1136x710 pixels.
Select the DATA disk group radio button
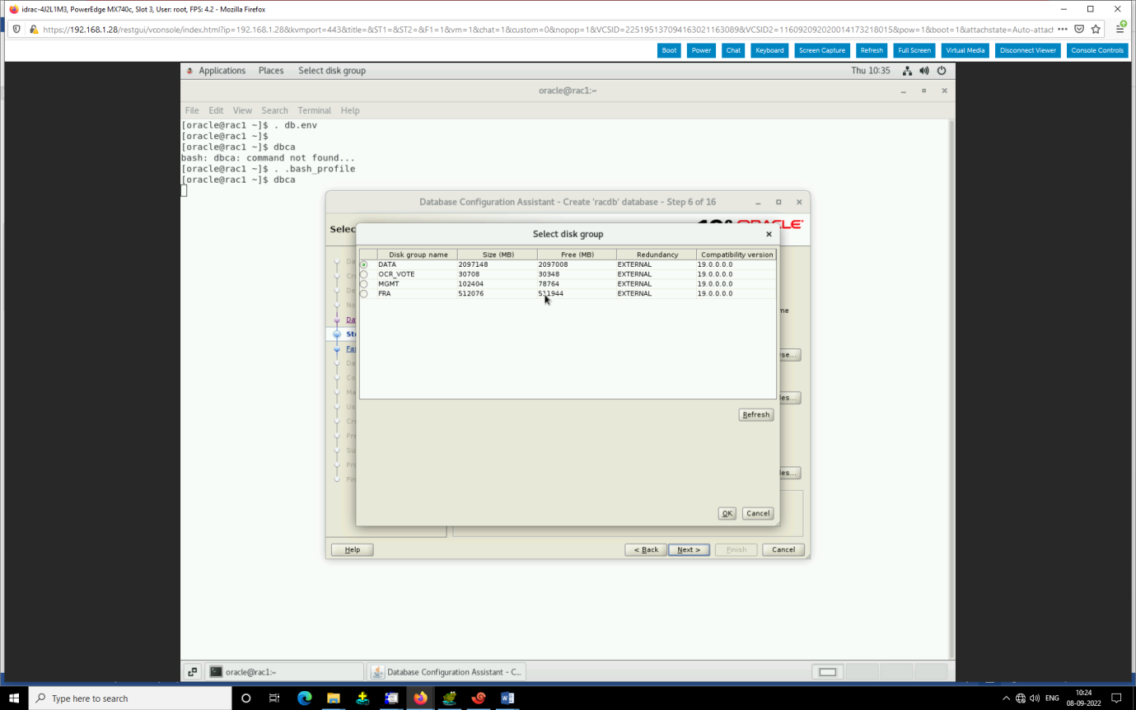(x=364, y=264)
